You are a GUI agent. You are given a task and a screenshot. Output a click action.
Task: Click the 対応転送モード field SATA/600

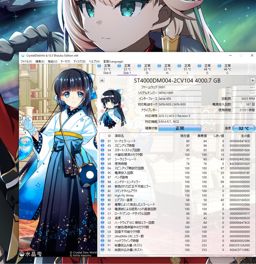pos(180,104)
